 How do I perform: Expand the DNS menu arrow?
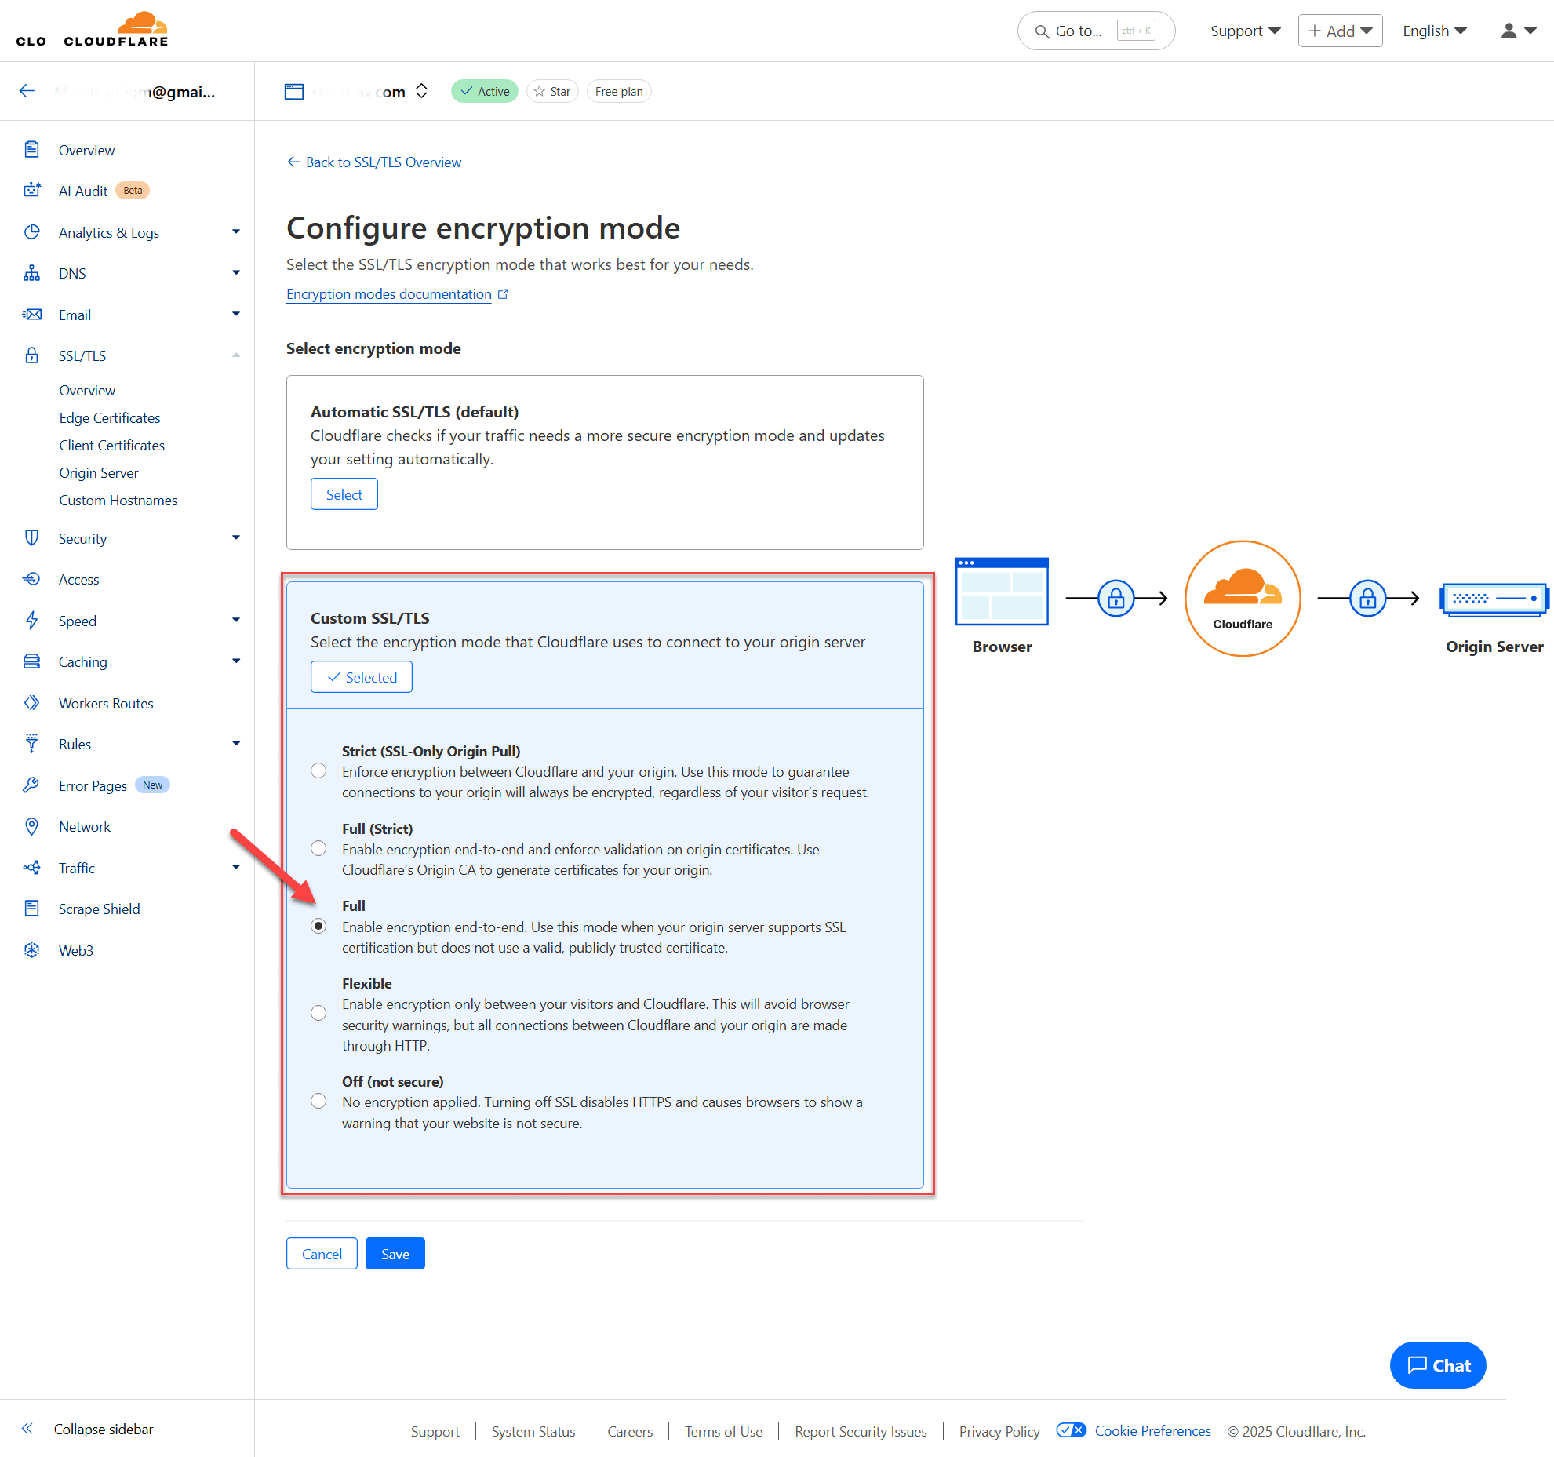[236, 272]
